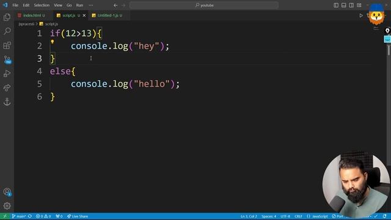Click line number 4 in gutter
The height and width of the screenshot is (220, 391).
coord(39,71)
